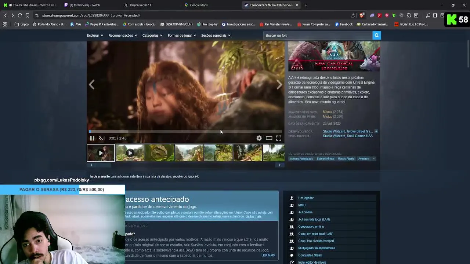
Task: Expand the Explorar menu
Action: tap(95, 35)
